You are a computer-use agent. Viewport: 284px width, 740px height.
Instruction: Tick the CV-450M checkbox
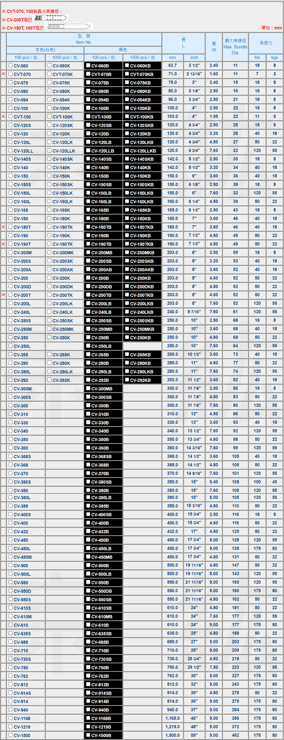(11, 557)
